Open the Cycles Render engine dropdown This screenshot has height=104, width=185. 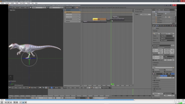[x=70, y=8]
